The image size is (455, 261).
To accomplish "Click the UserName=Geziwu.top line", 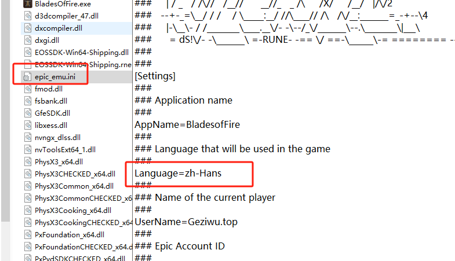I will (186, 222).
